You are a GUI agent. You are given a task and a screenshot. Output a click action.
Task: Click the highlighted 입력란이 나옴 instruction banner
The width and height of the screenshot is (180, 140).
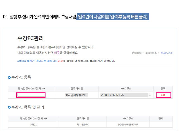click(x=113, y=16)
